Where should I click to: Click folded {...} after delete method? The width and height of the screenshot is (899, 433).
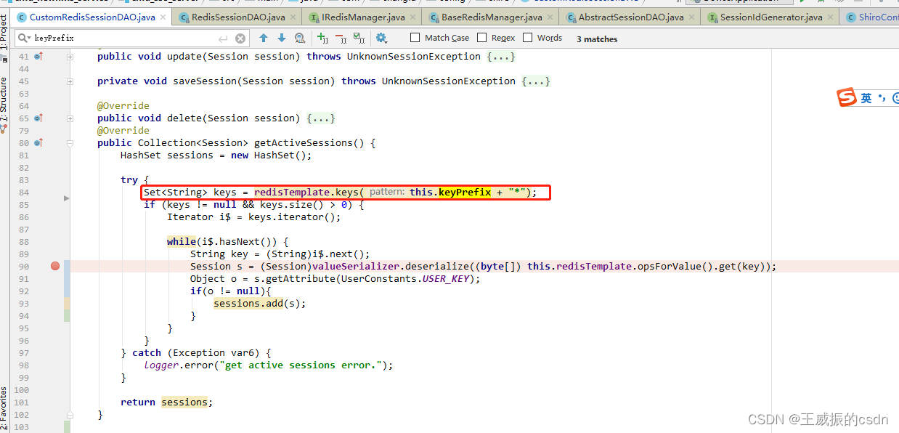point(321,118)
